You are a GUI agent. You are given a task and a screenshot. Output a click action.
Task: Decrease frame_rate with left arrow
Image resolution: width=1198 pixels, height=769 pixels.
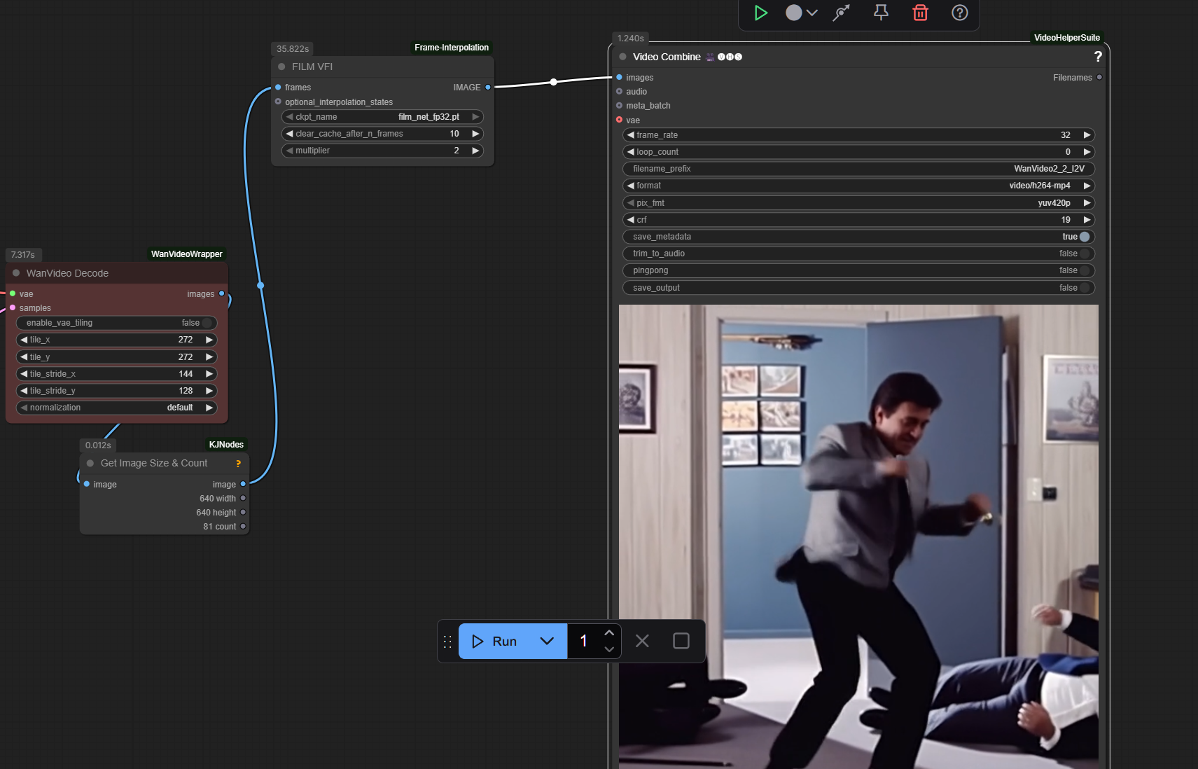630,135
